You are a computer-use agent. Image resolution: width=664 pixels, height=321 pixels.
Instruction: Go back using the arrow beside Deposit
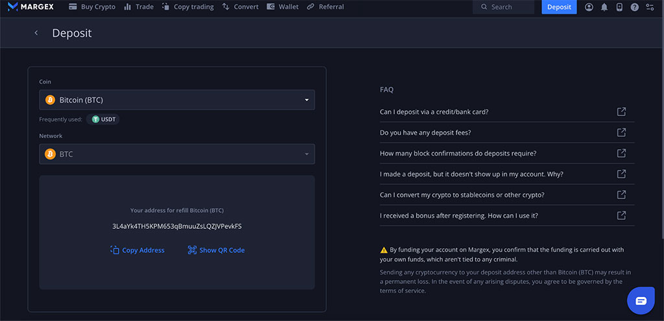(x=36, y=33)
